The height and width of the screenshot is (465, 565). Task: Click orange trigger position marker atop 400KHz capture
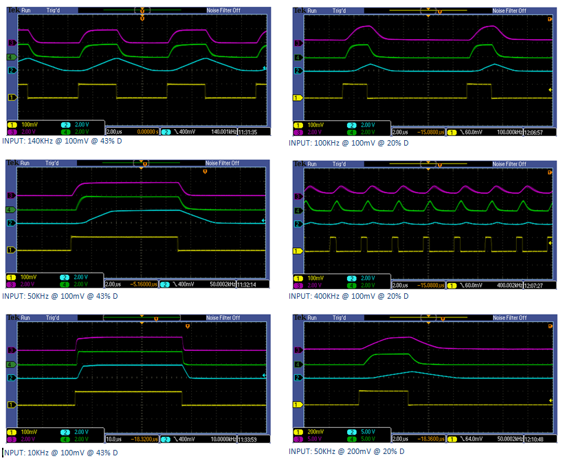[440, 165]
